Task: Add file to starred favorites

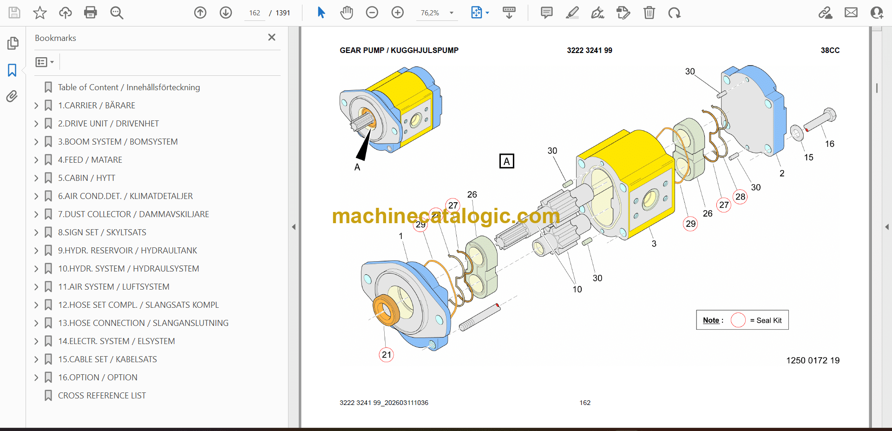Action: (x=40, y=13)
